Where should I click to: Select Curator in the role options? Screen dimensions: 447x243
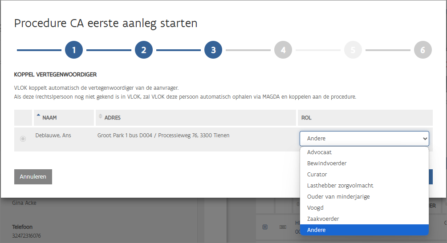[317, 175]
